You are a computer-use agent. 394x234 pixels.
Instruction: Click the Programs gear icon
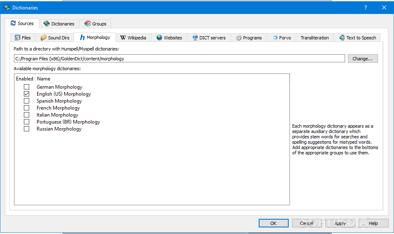coord(239,38)
